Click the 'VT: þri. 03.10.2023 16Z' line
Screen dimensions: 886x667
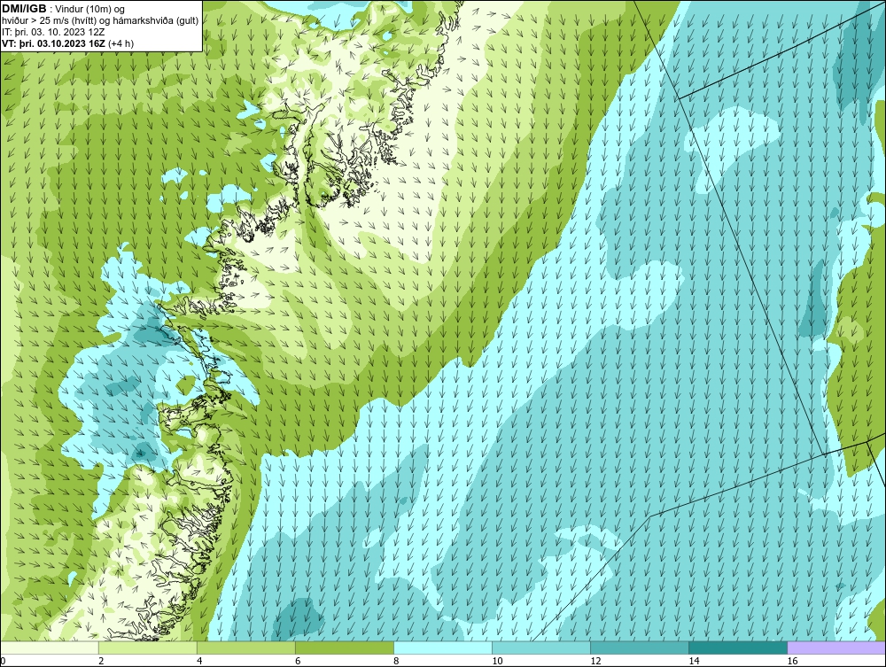click(x=54, y=43)
